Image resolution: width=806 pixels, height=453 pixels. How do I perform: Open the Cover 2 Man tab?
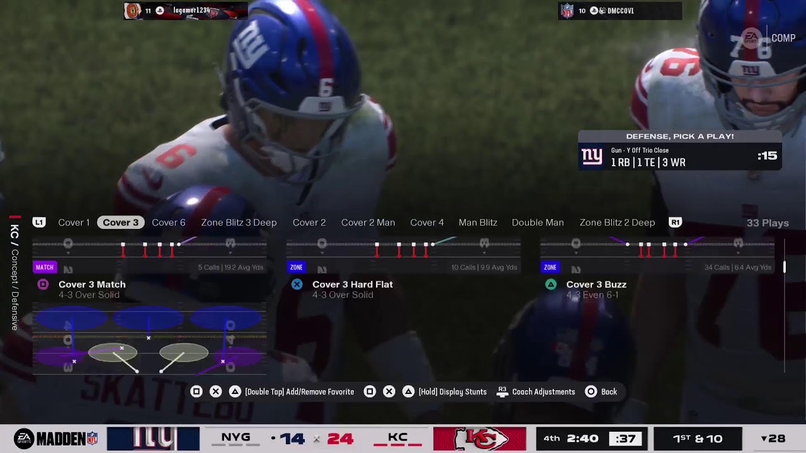click(368, 223)
